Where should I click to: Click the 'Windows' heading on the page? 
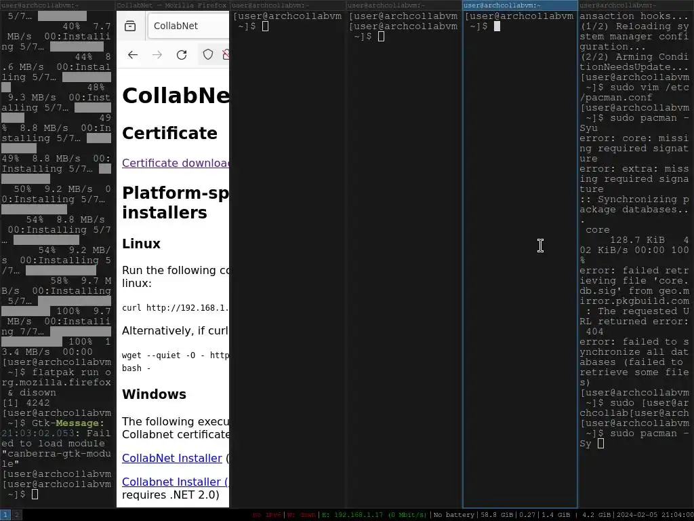click(154, 394)
